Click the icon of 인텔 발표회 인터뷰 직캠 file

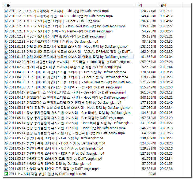6,57
